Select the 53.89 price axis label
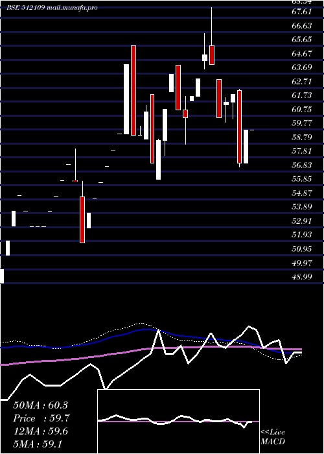The width and height of the screenshot is (324, 454). pos(302,207)
